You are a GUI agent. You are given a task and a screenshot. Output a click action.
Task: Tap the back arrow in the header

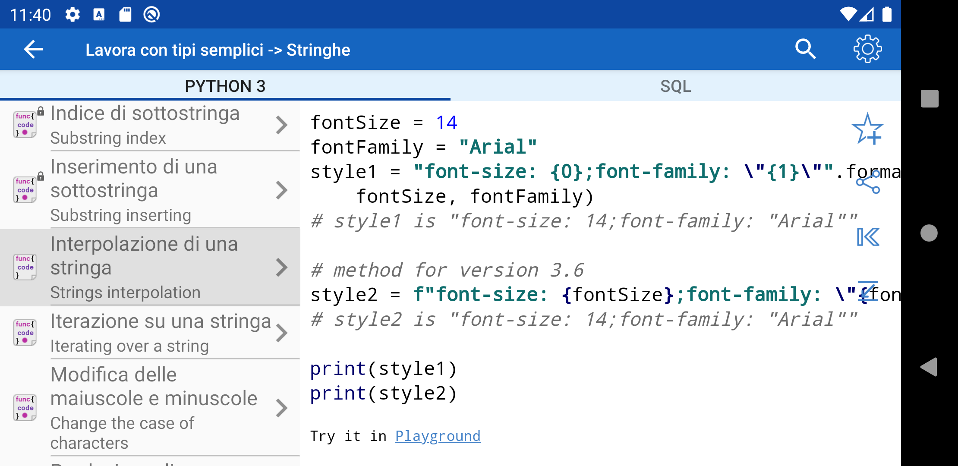coord(33,50)
